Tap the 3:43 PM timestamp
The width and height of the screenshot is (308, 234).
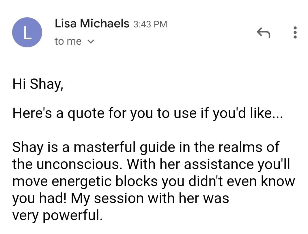(x=150, y=24)
